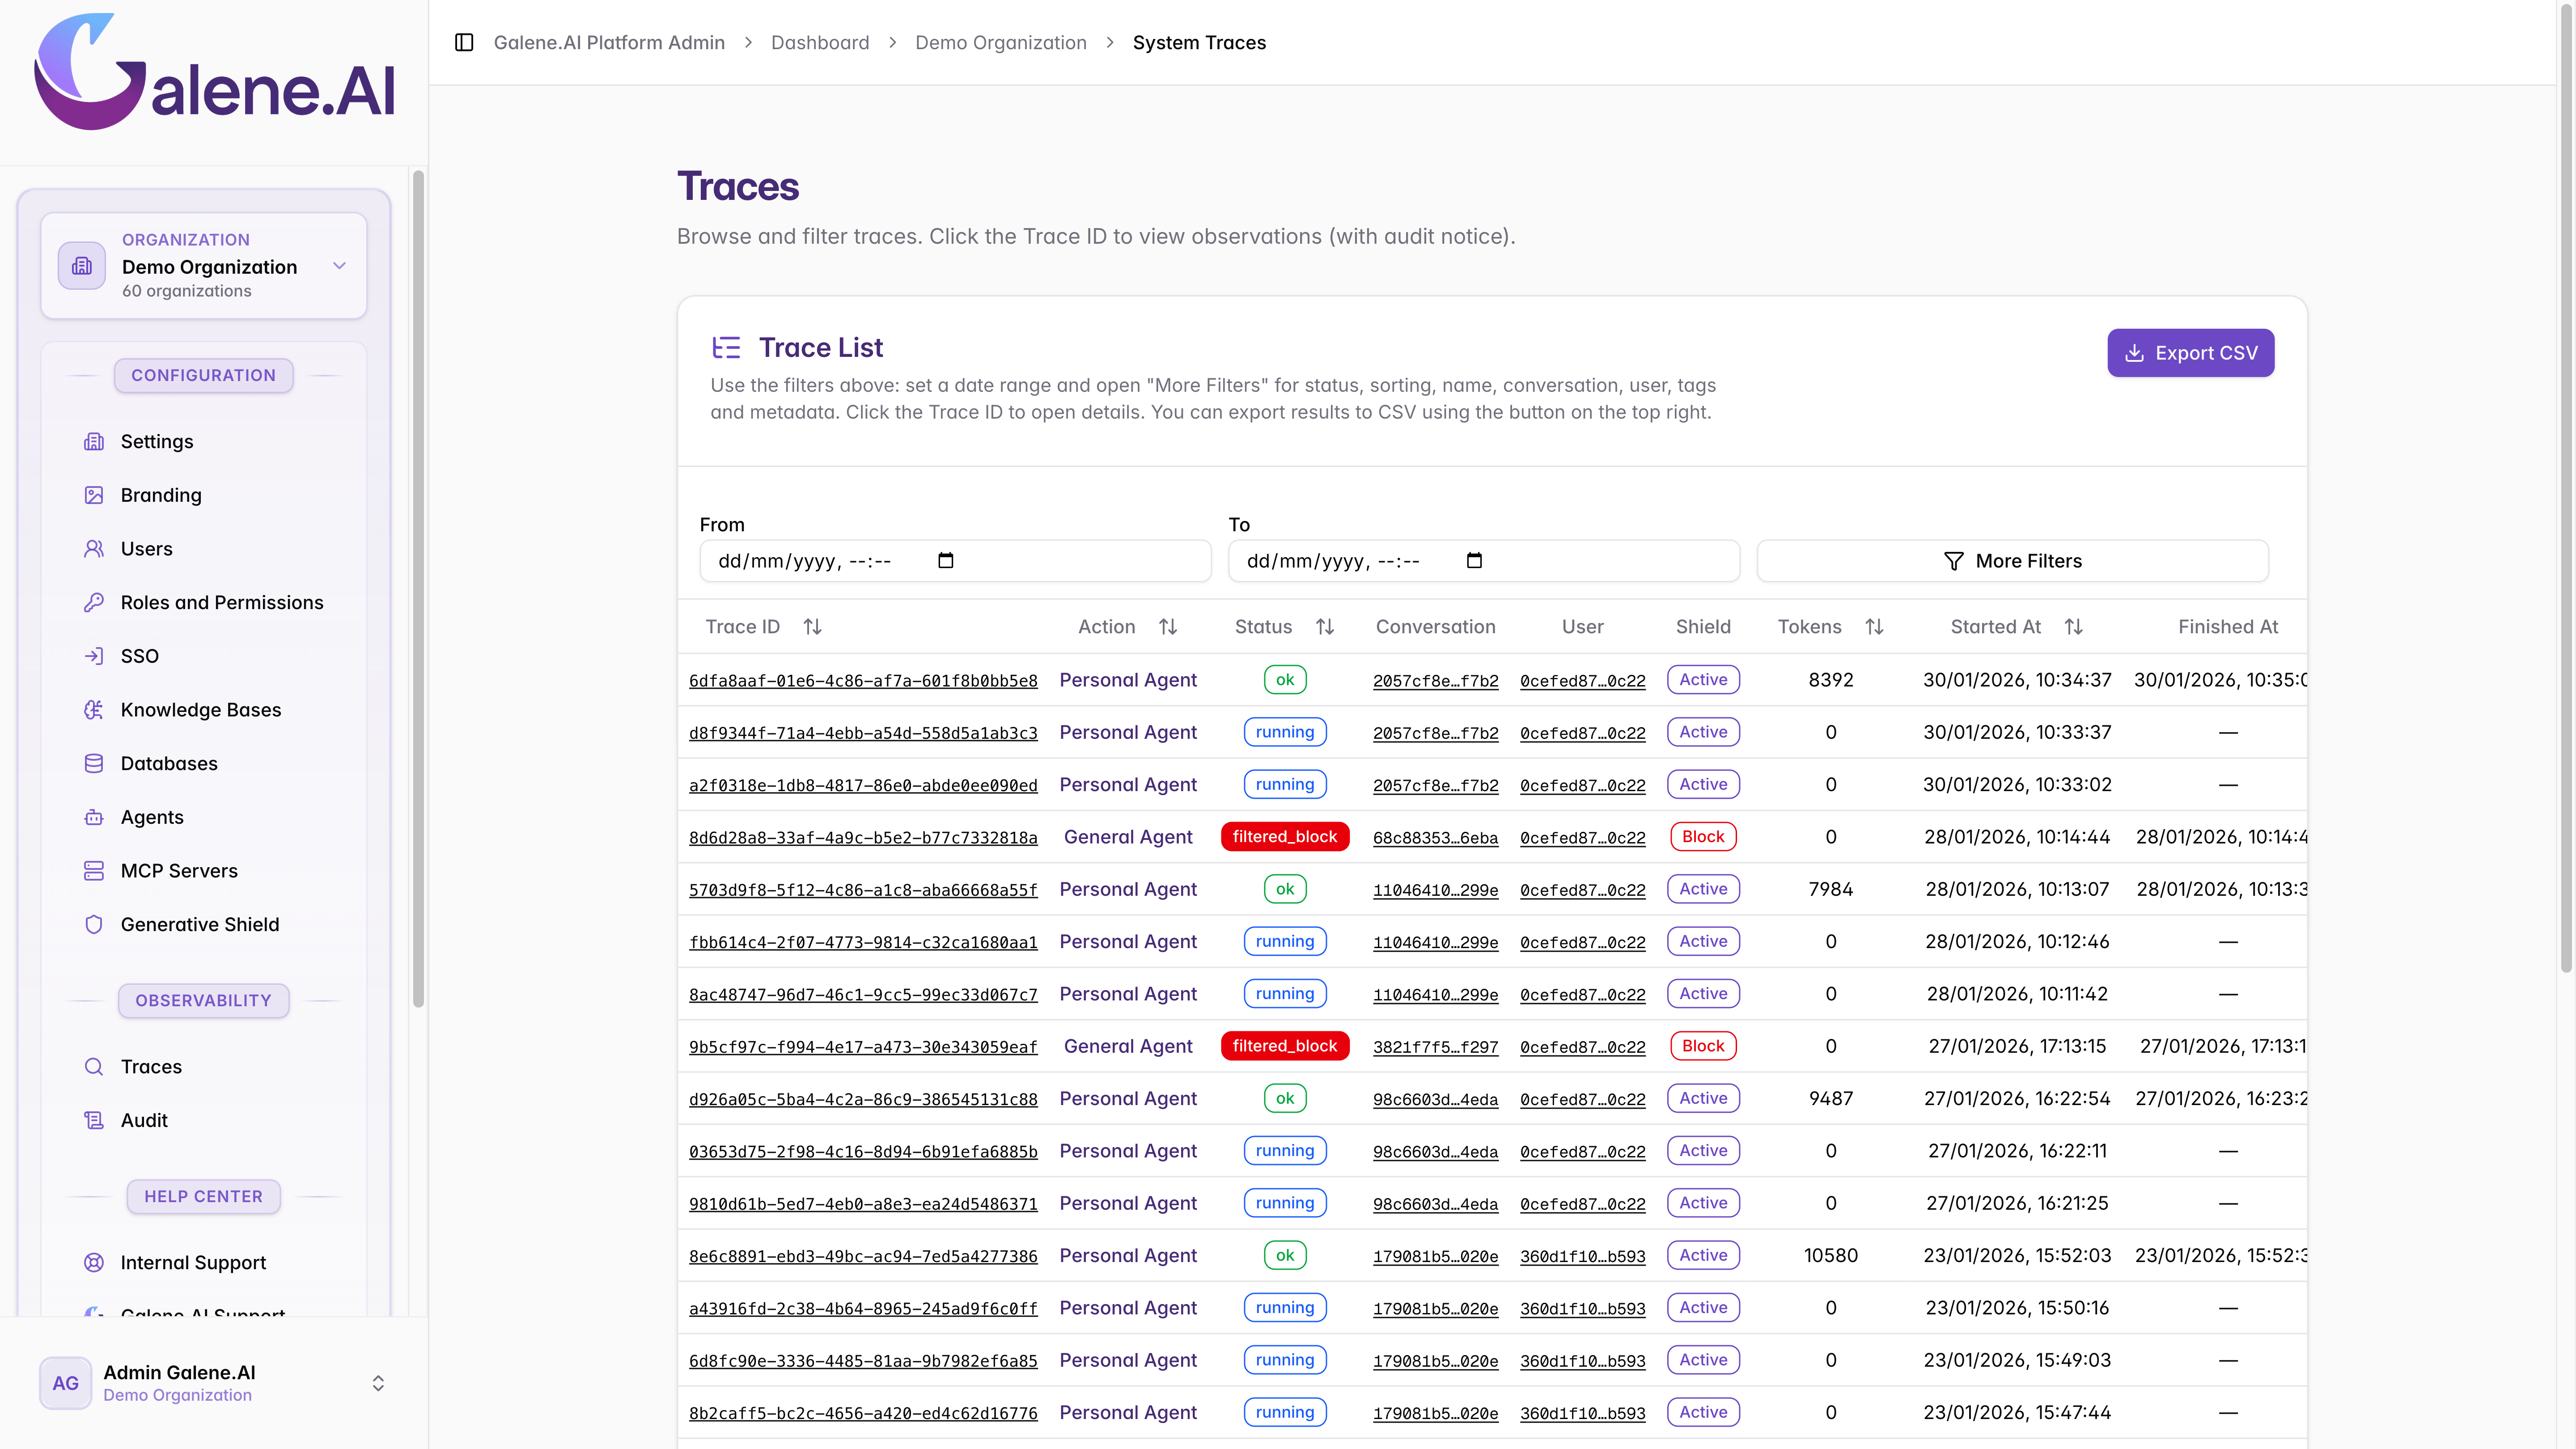The width and height of the screenshot is (2576, 1449).
Task: Export traces with Export CSV button
Action: click(x=2191, y=353)
